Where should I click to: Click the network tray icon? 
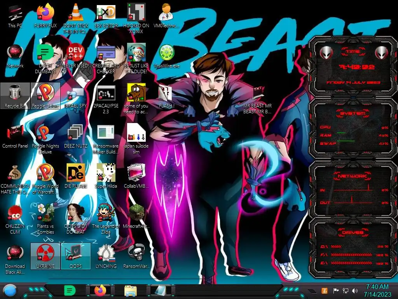pos(346,290)
